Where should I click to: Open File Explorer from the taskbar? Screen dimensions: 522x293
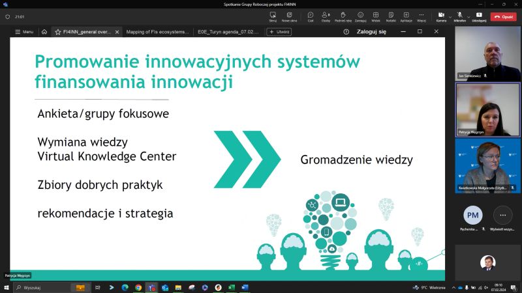point(178,288)
